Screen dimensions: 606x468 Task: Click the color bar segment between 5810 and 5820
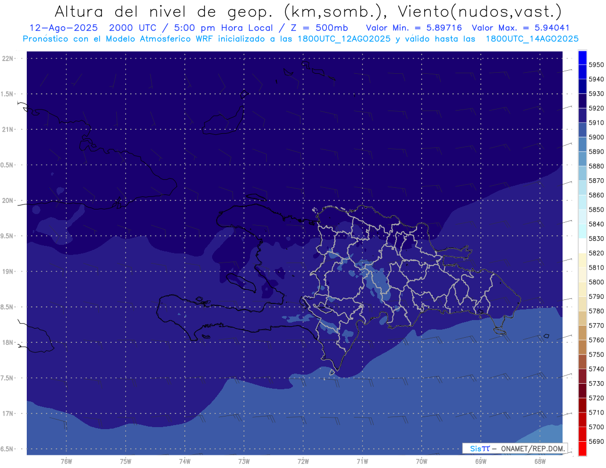click(582, 260)
